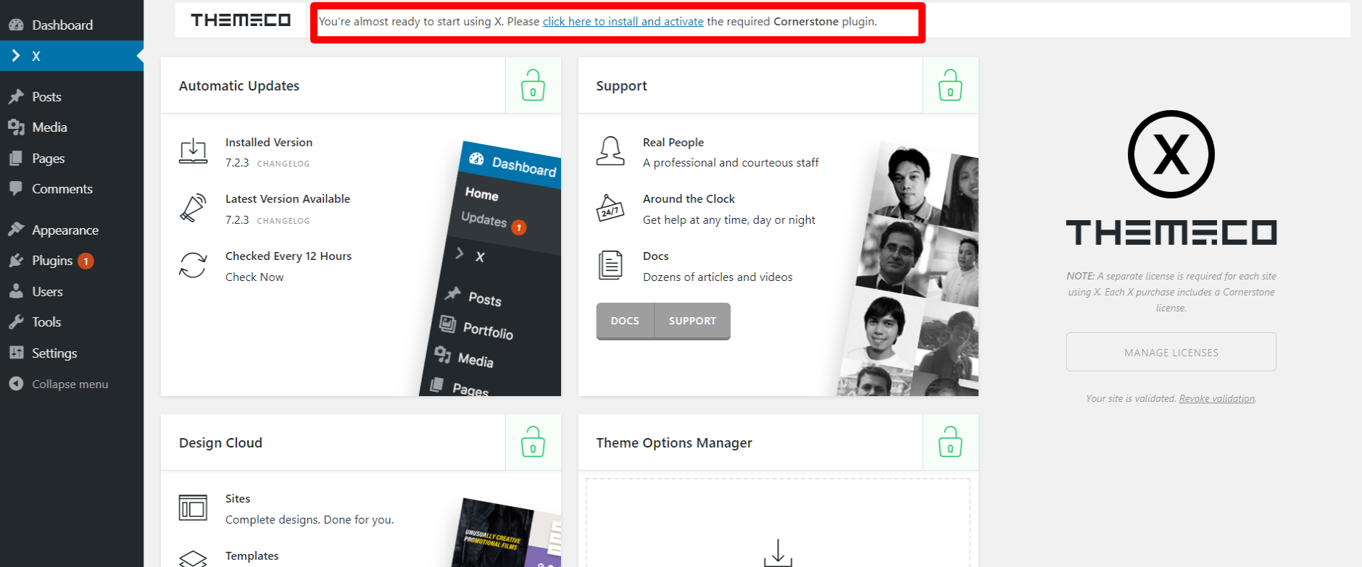
Task: Click the Theme Options import download arrow
Action: tap(778, 553)
